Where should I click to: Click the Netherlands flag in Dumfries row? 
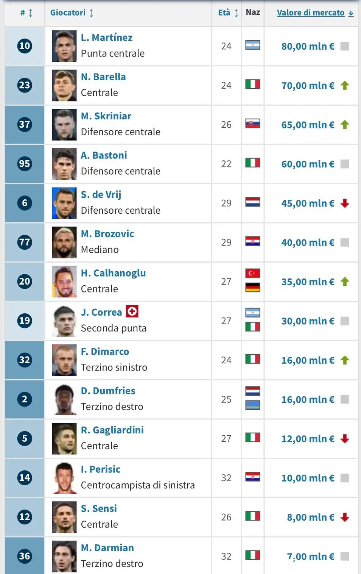coord(252,391)
